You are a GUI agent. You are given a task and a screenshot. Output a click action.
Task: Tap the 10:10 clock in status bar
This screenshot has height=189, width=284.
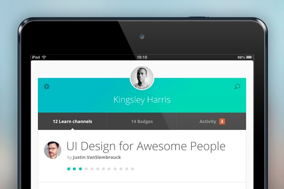pyautogui.click(x=142, y=57)
